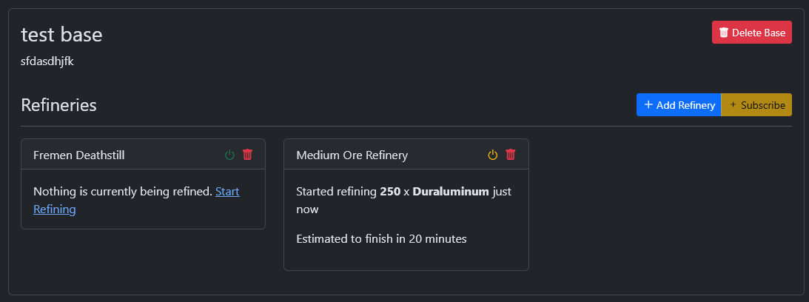Click the Refineries section heading
This screenshot has width=809, height=302.
[58, 105]
